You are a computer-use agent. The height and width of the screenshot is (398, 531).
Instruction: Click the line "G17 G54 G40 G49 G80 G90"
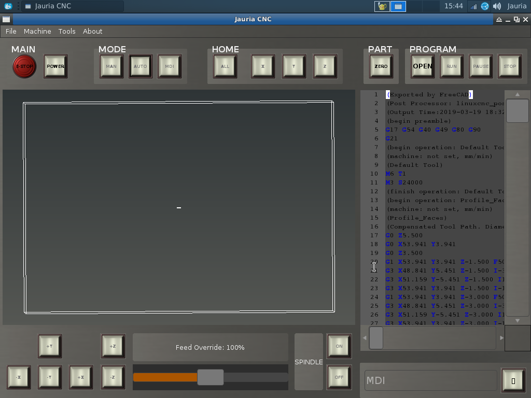[433, 130]
